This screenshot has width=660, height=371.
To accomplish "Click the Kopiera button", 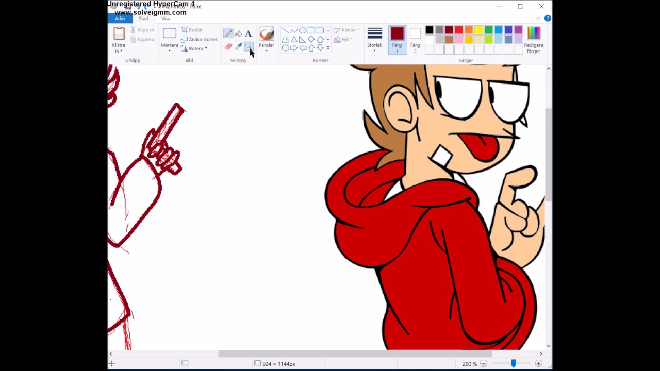I will [142, 39].
